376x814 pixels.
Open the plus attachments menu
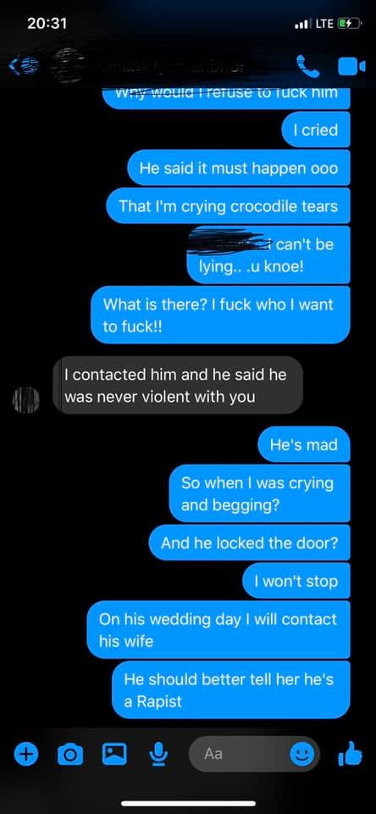[x=26, y=753]
